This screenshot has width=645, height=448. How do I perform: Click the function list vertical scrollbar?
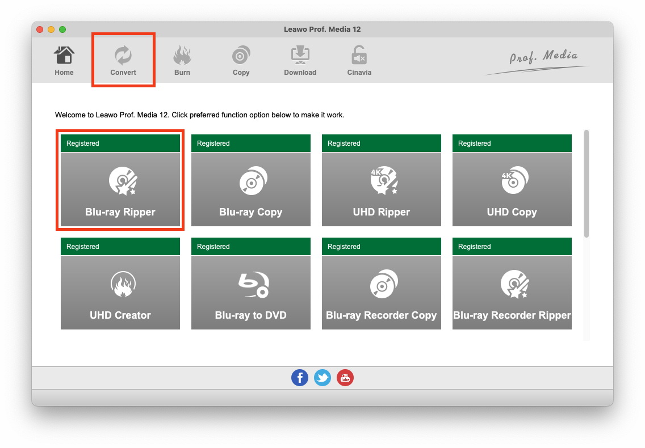[x=587, y=184]
